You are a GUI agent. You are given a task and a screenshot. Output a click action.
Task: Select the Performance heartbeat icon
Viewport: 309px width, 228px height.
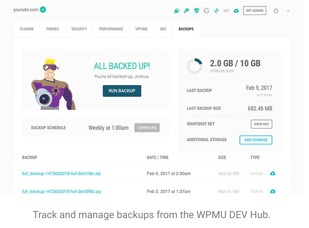pos(216,11)
